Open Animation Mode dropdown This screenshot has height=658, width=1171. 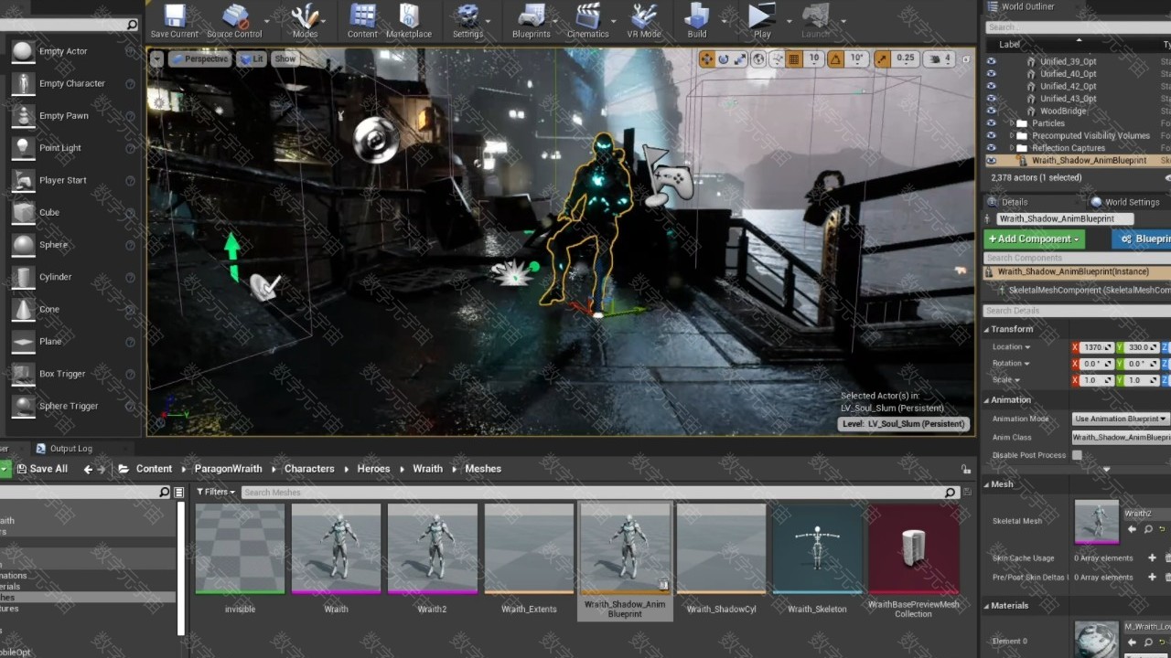pos(1121,419)
